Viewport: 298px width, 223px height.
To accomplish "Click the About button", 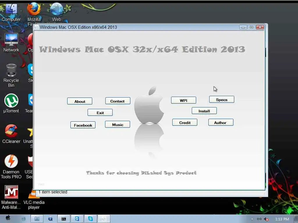I will coord(80,101).
